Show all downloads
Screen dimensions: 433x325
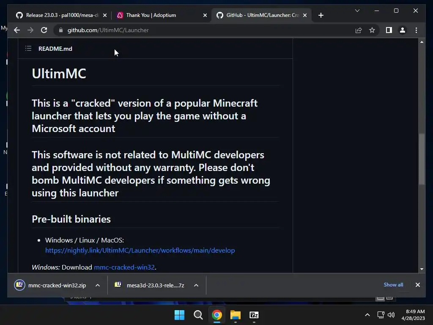(x=393, y=285)
